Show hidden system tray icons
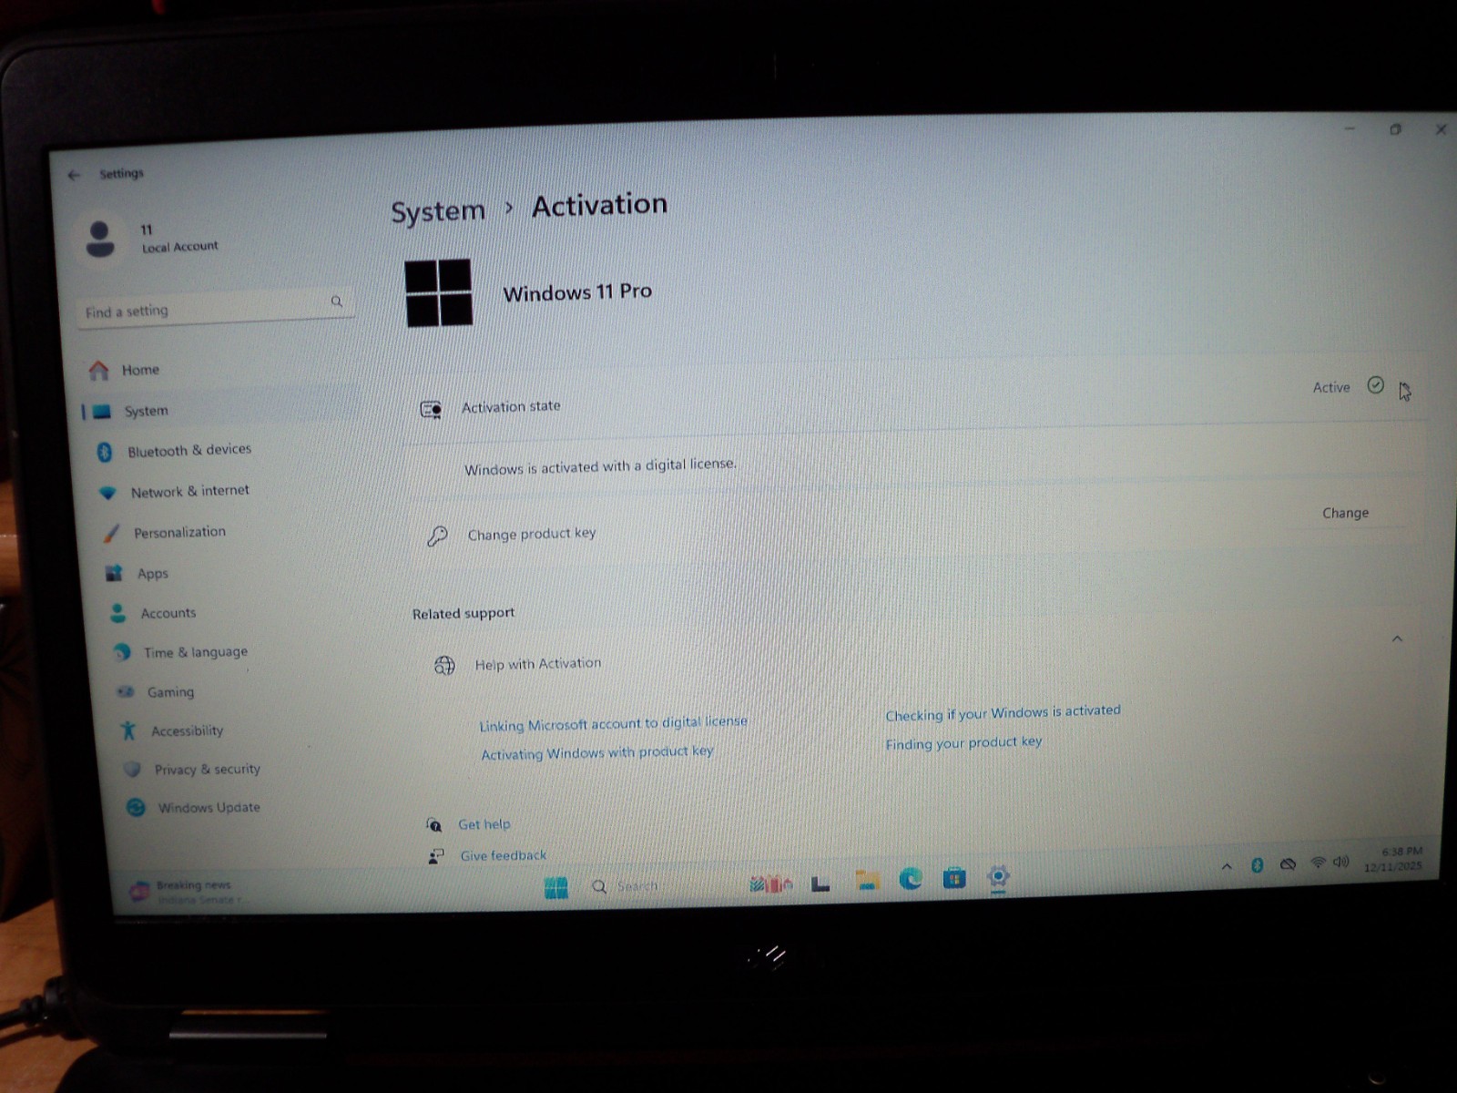This screenshot has height=1093, width=1457. point(1227,867)
